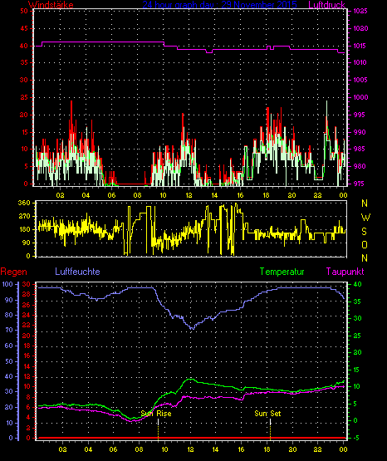Click the 100 value on humidity axis

click(x=7, y=284)
